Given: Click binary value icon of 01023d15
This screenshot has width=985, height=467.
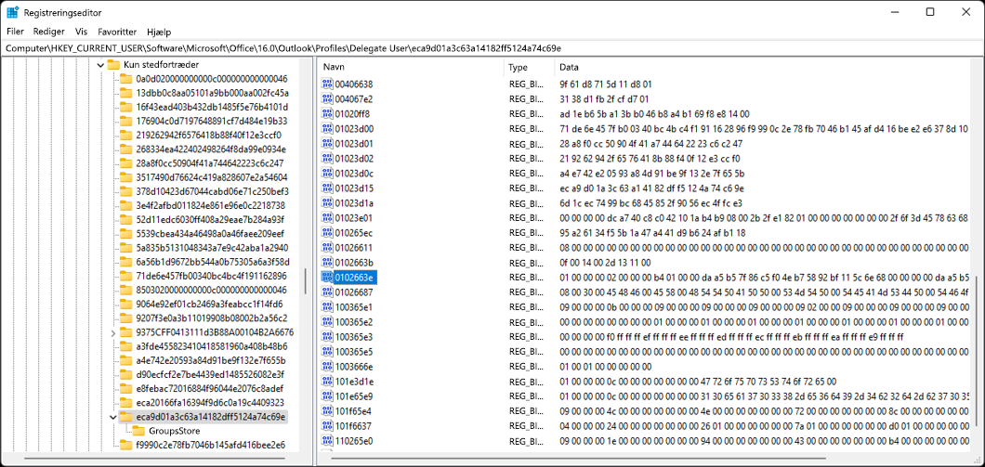Looking at the screenshot, I should tap(327, 188).
